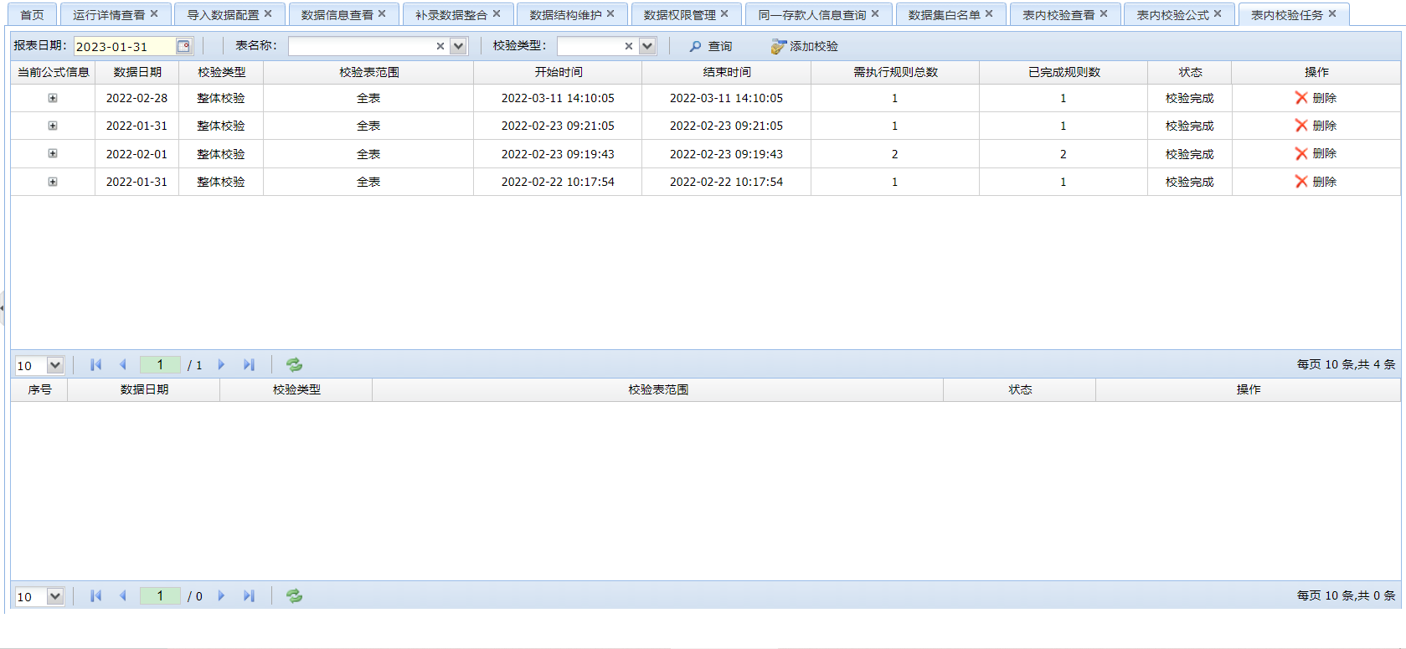The width and height of the screenshot is (1406, 649).
Task: Open the upper page size dropdown
Action: 55,365
